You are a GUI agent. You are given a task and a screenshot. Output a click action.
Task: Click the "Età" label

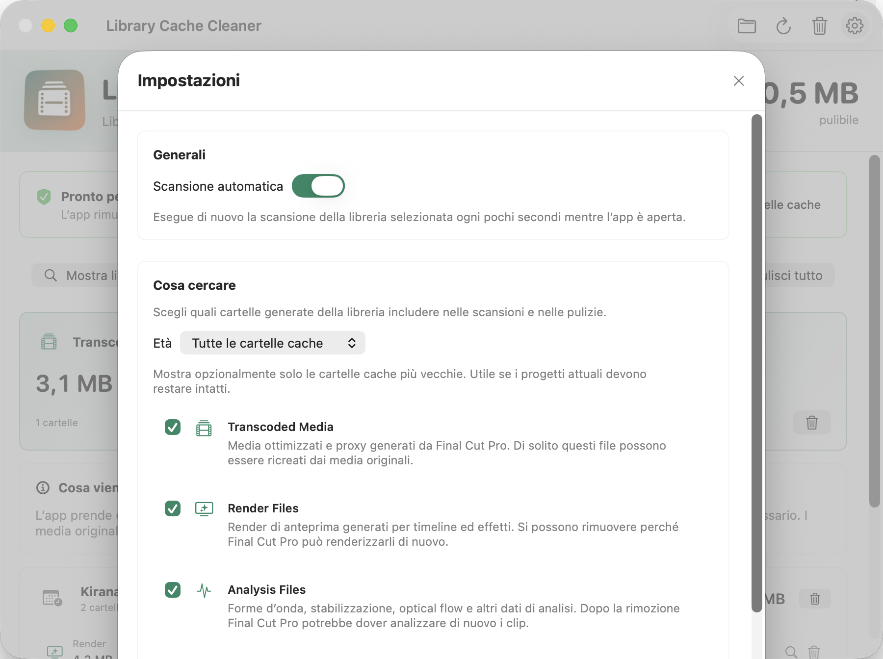tap(162, 343)
